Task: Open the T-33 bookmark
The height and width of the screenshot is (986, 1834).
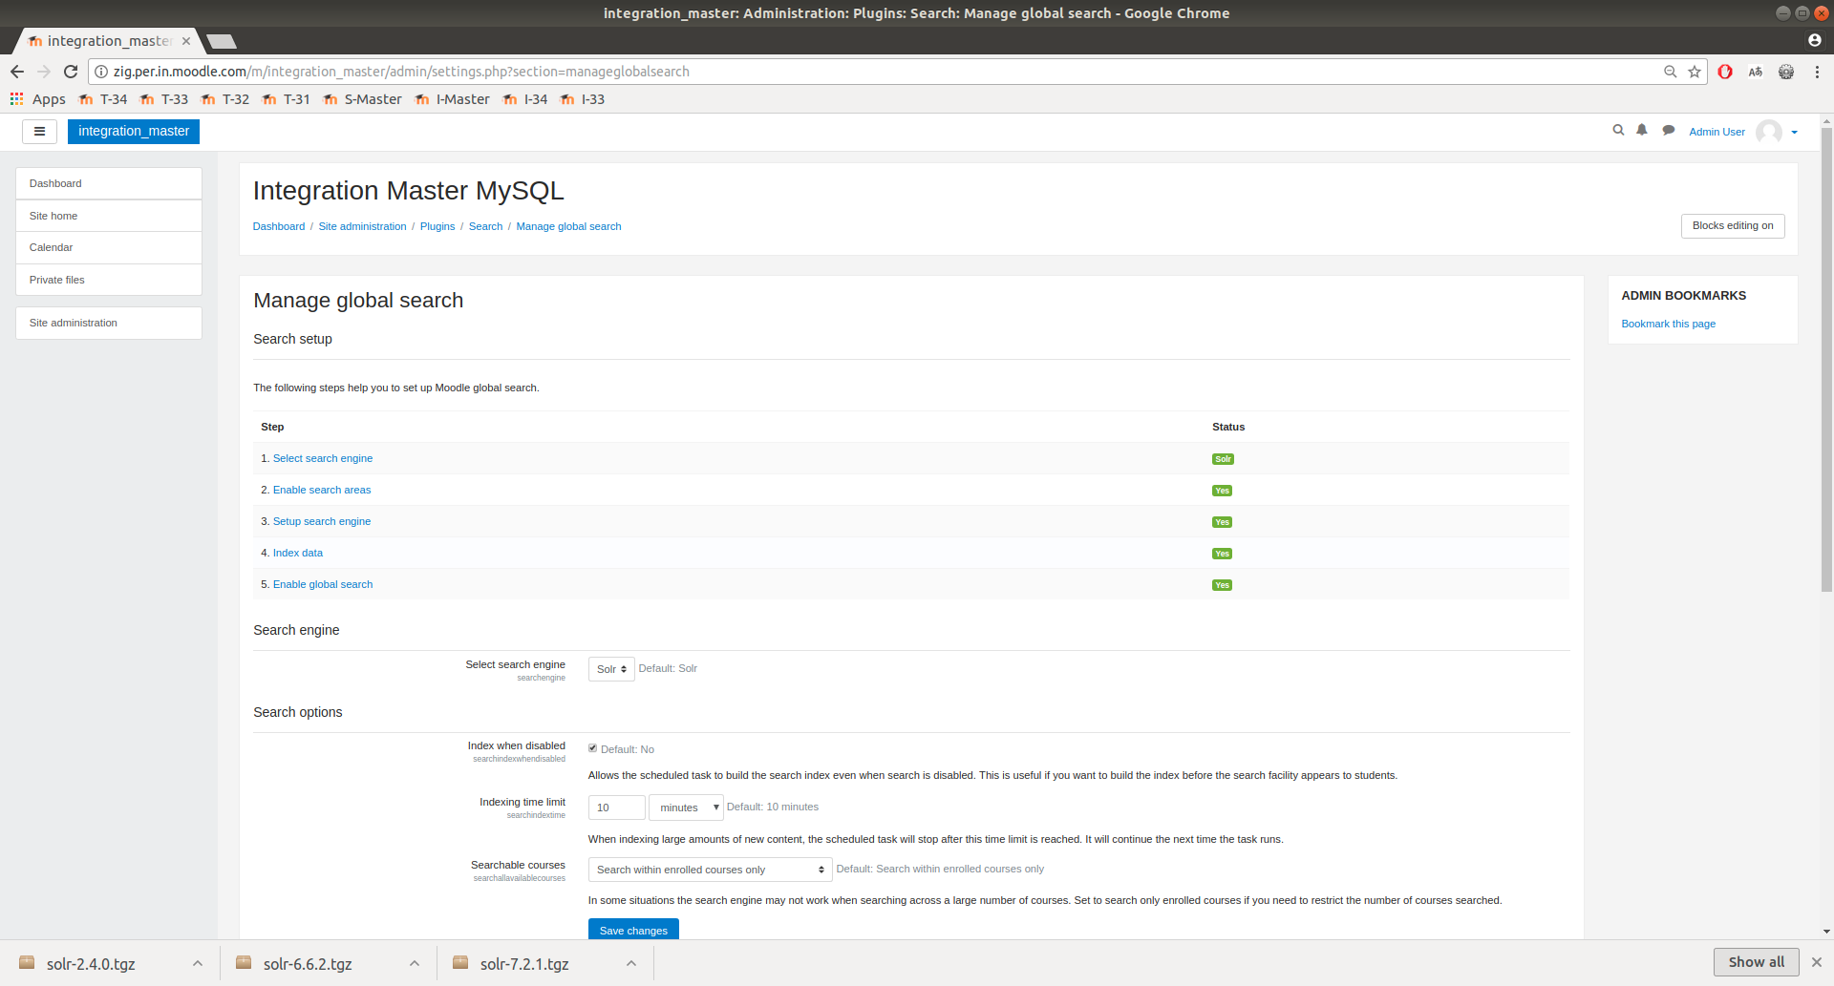Action: tap(164, 99)
